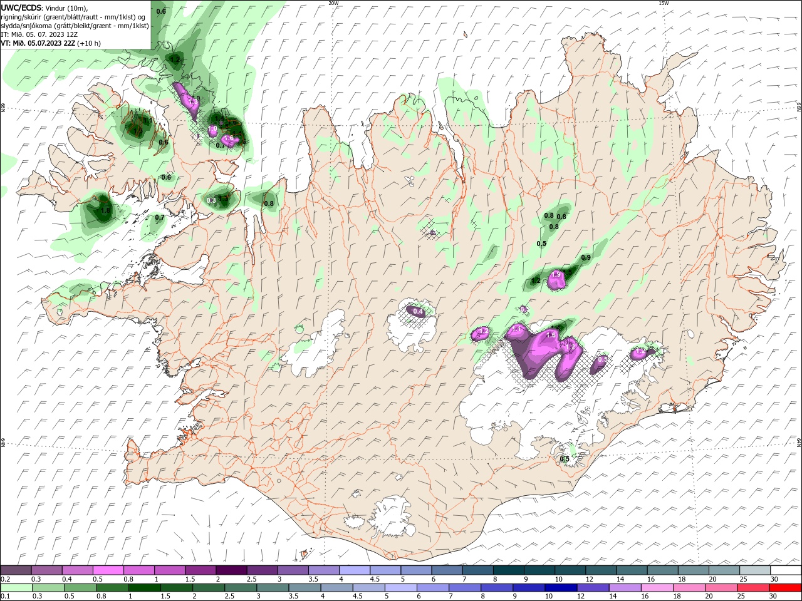The height and width of the screenshot is (601, 802).
Task: Click the 'rigning/skúrir' legend description line
Action: (73, 17)
